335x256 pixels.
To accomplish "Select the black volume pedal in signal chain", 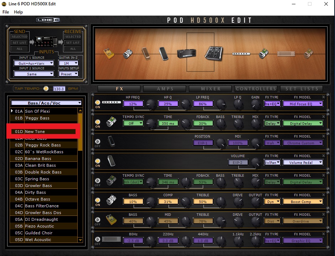I will 164,54.
